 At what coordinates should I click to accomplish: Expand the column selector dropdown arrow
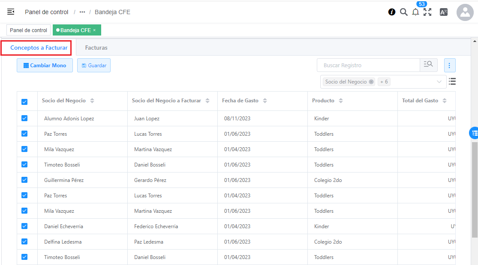(x=439, y=82)
